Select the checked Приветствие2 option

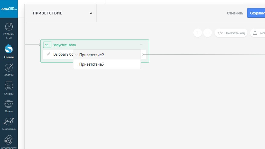pyautogui.click(x=92, y=55)
